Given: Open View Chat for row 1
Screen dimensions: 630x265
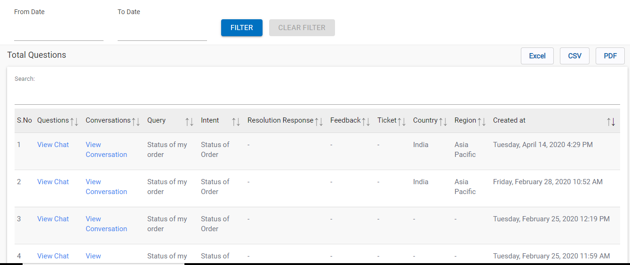Looking at the screenshot, I should (x=53, y=145).
